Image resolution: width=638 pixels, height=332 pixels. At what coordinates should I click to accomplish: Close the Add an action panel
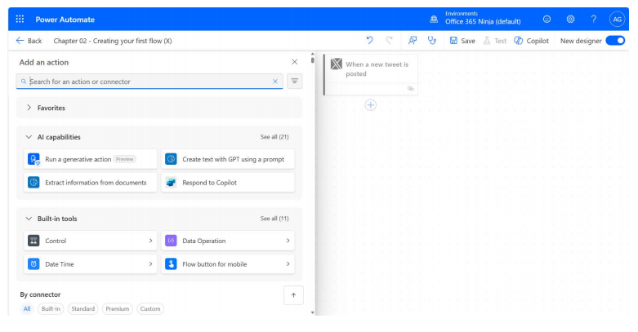pyautogui.click(x=295, y=62)
